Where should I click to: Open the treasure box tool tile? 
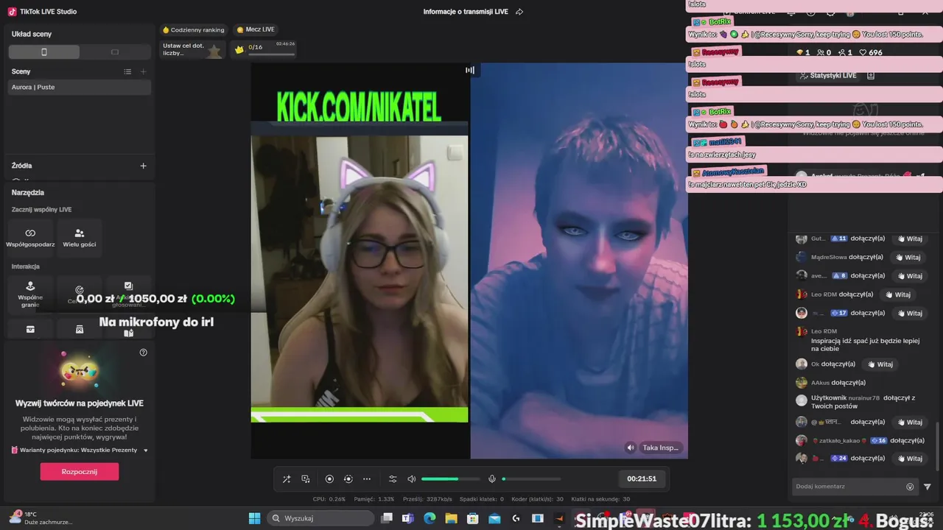(x=30, y=329)
